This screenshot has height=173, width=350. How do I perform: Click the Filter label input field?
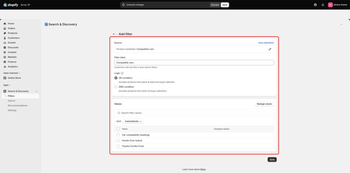194,63
